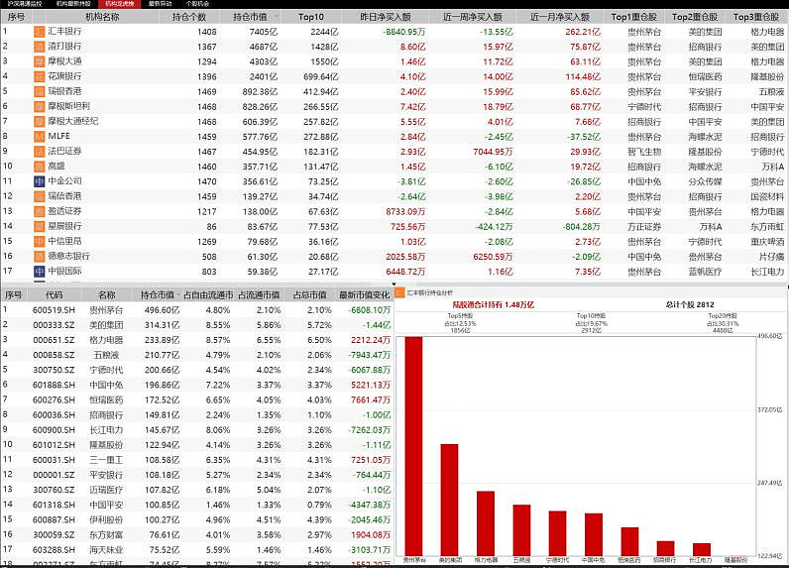Click the 德意志银行 logo icon
The width and height of the screenshot is (789, 568).
point(40,256)
